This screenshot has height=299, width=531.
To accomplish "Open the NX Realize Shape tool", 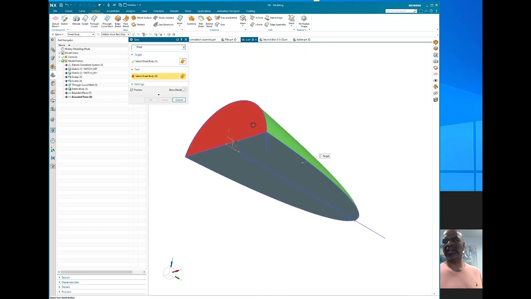I will point(304,22).
